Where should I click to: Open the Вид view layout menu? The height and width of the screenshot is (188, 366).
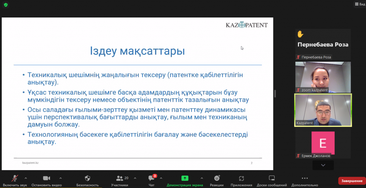coord(358,4)
